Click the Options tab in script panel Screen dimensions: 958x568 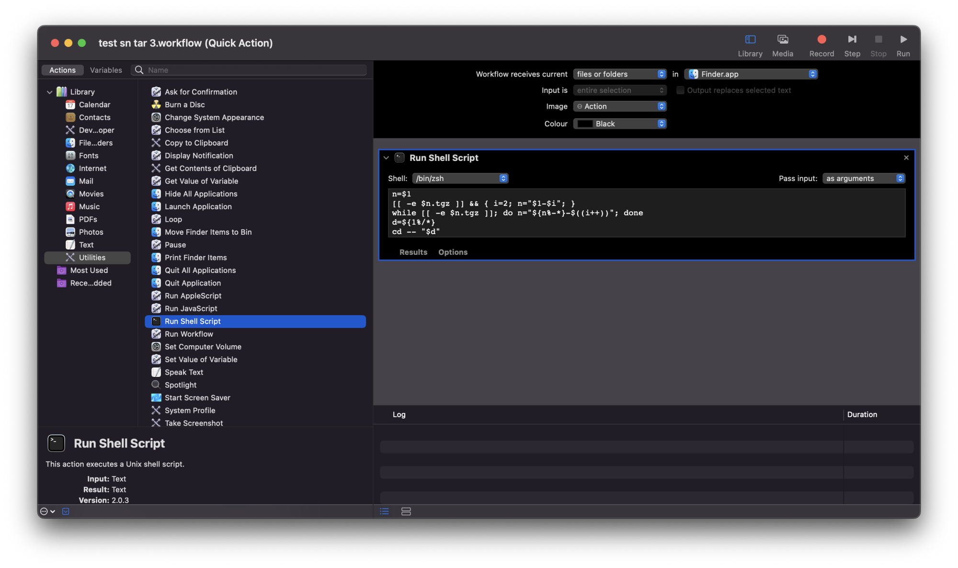pyautogui.click(x=452, y=251)
